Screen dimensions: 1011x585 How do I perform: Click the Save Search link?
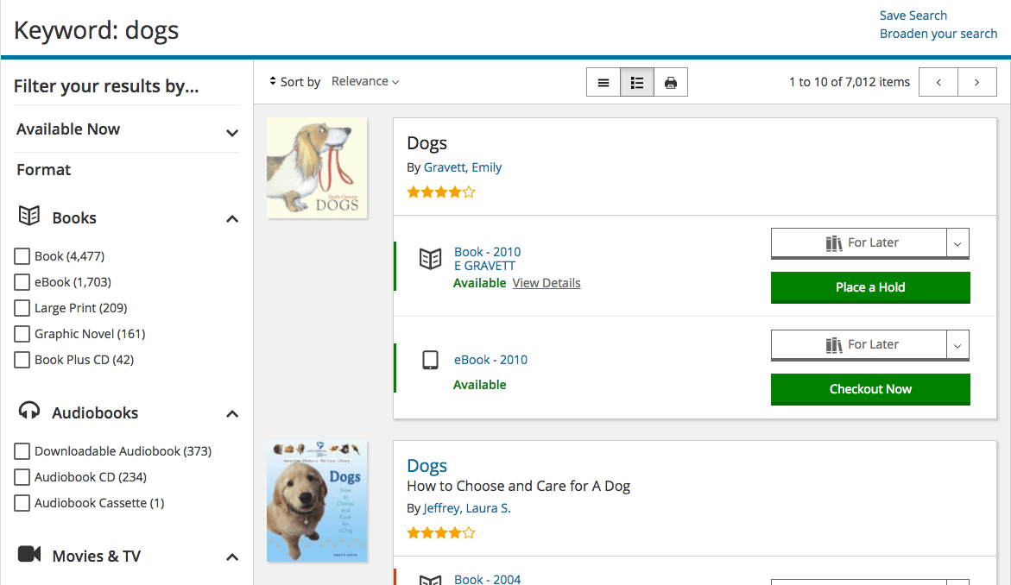click(913, 16)
